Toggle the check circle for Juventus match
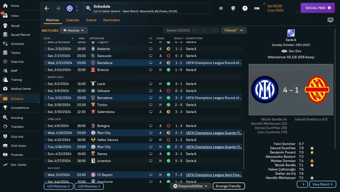Image resolution: width=340 pixels, height=192 pixels. coord(45,161)
